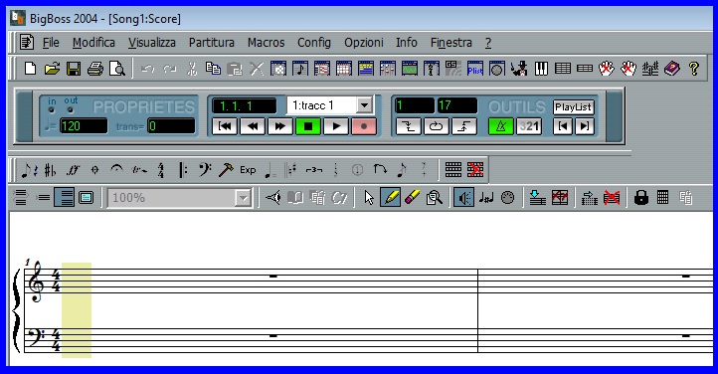
Task: Click the fast forward button
Action: pos(279,126)
